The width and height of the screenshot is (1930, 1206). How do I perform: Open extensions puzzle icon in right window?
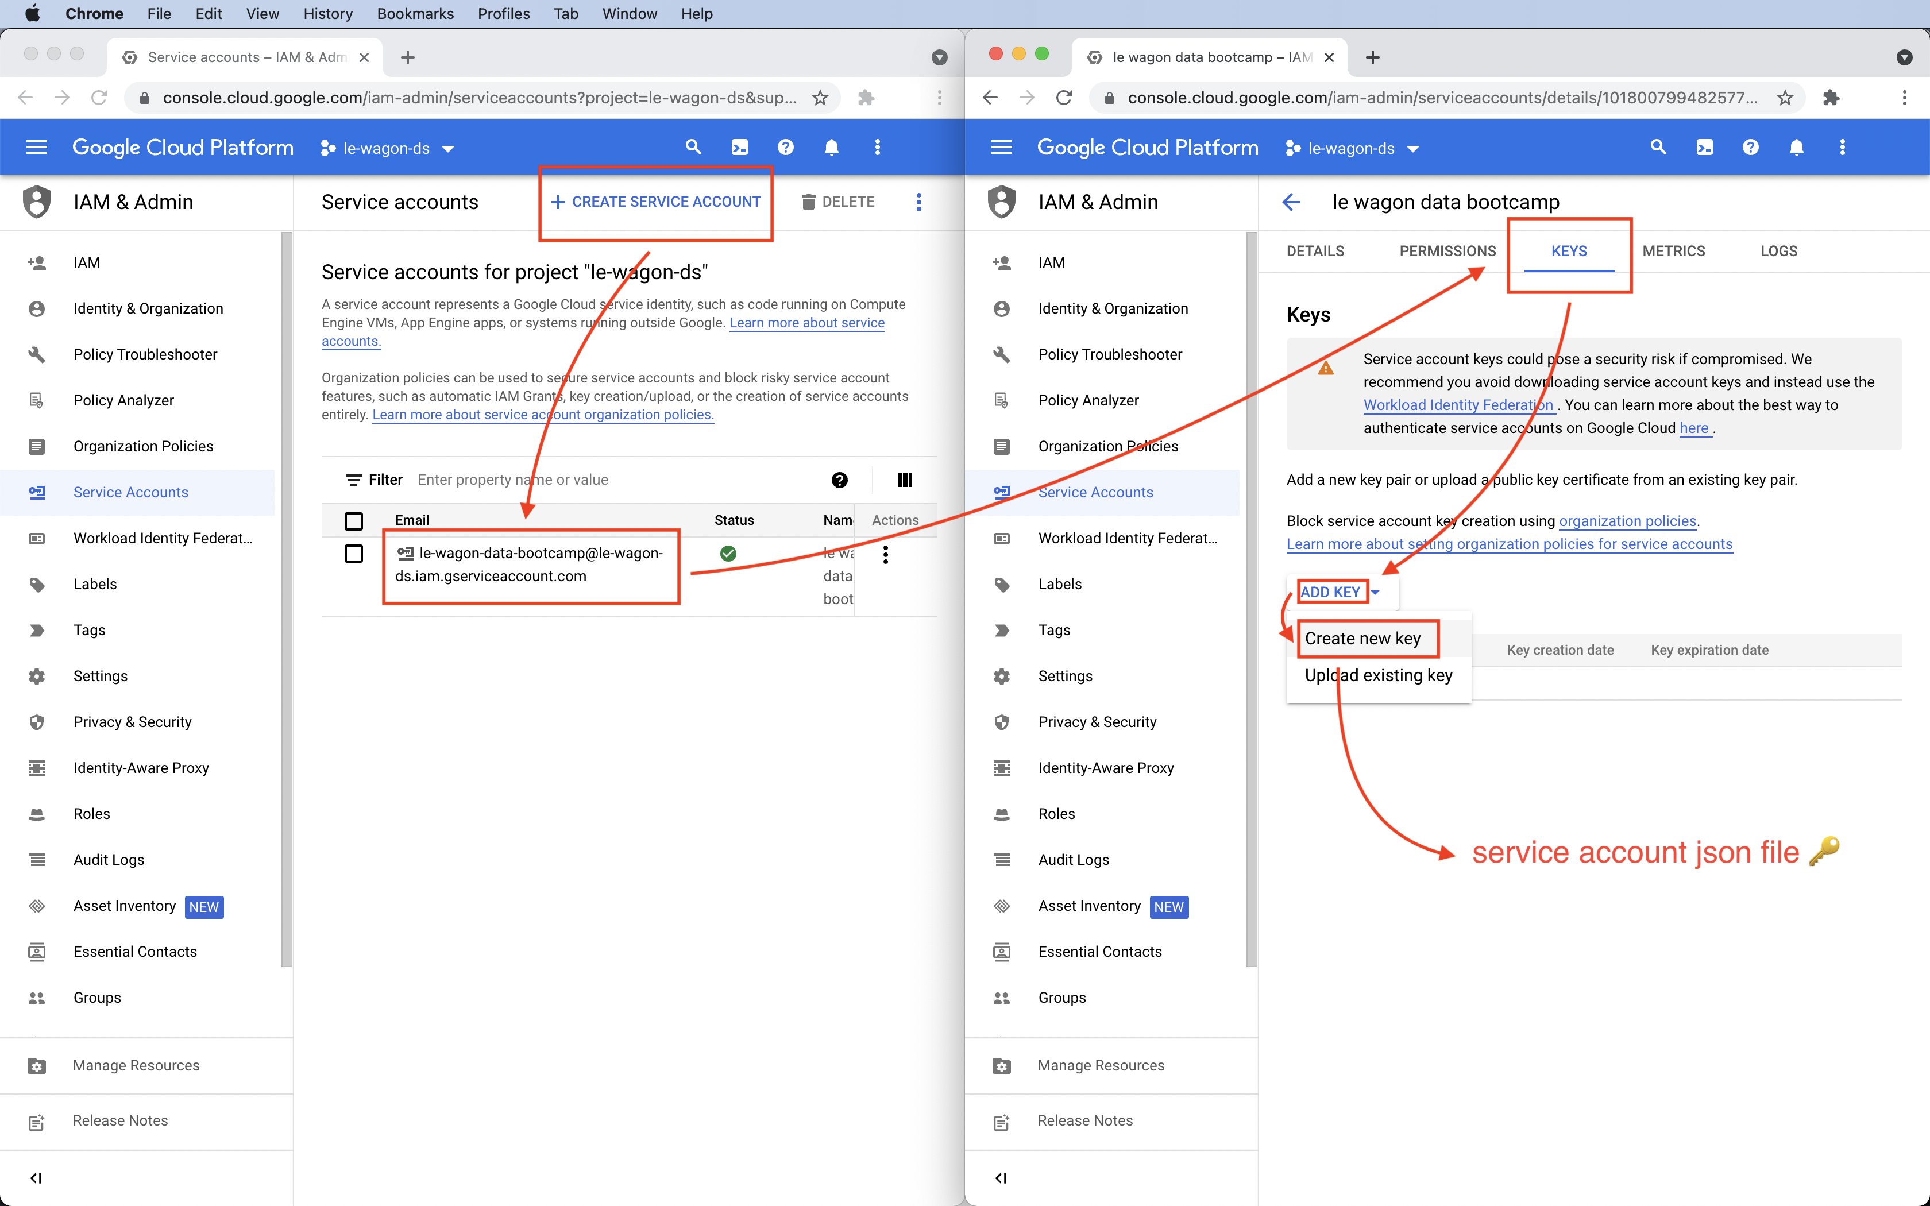click(1831, 98)
